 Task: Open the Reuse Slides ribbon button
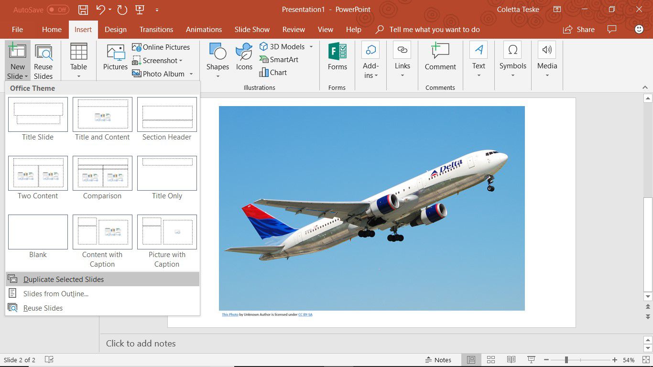click(x=44, y=62)
